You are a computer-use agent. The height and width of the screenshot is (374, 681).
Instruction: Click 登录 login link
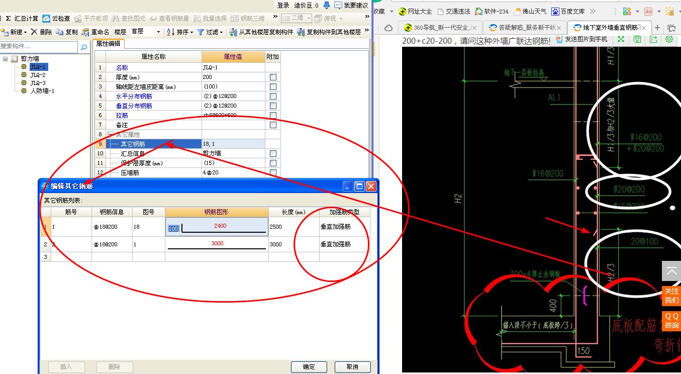coord(283,5)
